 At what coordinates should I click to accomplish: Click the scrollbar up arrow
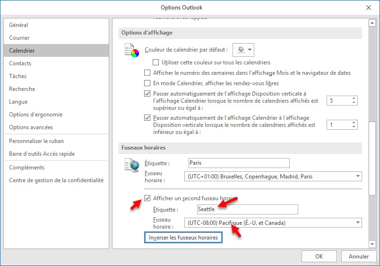(372, 23)
